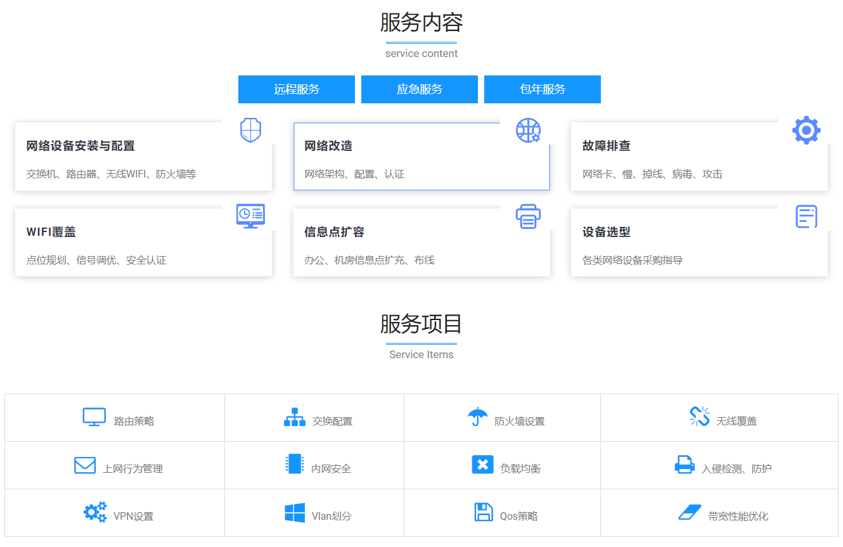Viewport: 843px width, 547px height.
Task: Switch to the 远程服务 tab
Action: (297, 89)
